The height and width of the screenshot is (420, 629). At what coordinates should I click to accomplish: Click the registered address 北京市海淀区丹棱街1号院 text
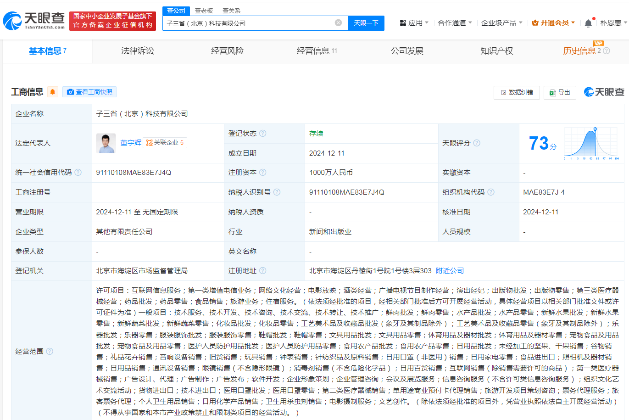click(x=370, y=271)
